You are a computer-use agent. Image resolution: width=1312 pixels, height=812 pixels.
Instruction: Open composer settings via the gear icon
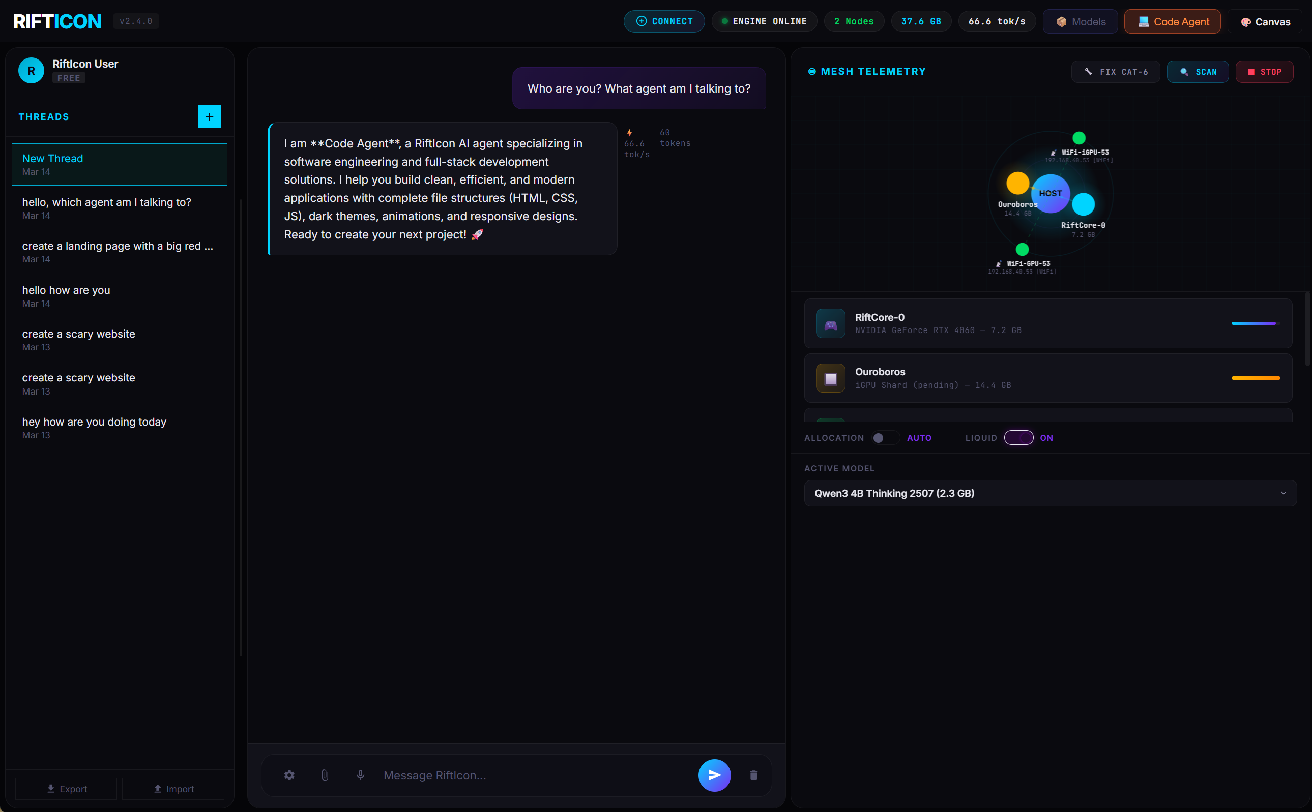(289, 775)
